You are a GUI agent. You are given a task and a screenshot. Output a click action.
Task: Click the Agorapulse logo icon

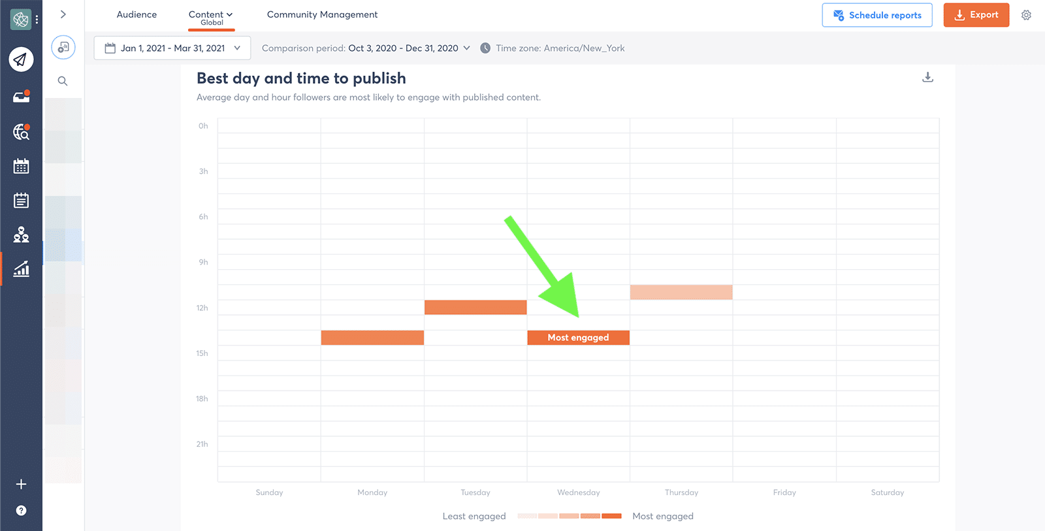[x=20, y=20]
